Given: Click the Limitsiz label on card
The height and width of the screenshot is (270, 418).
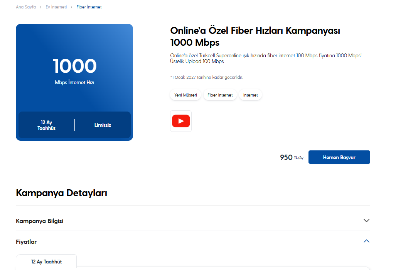Looking at the screenshot, I should [x=103, y=125].
